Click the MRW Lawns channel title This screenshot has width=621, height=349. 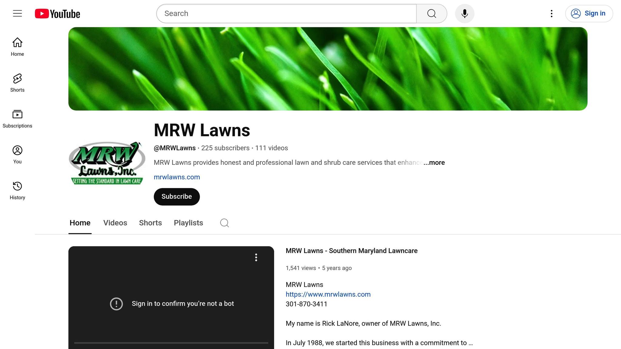tap(202, 130)
